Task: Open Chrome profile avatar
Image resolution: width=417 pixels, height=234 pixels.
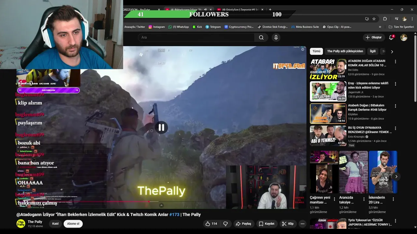Action: point(404,19)
